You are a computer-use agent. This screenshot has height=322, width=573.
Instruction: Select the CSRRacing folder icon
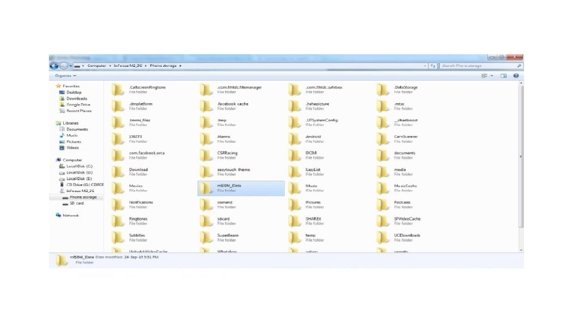[206, 155]
